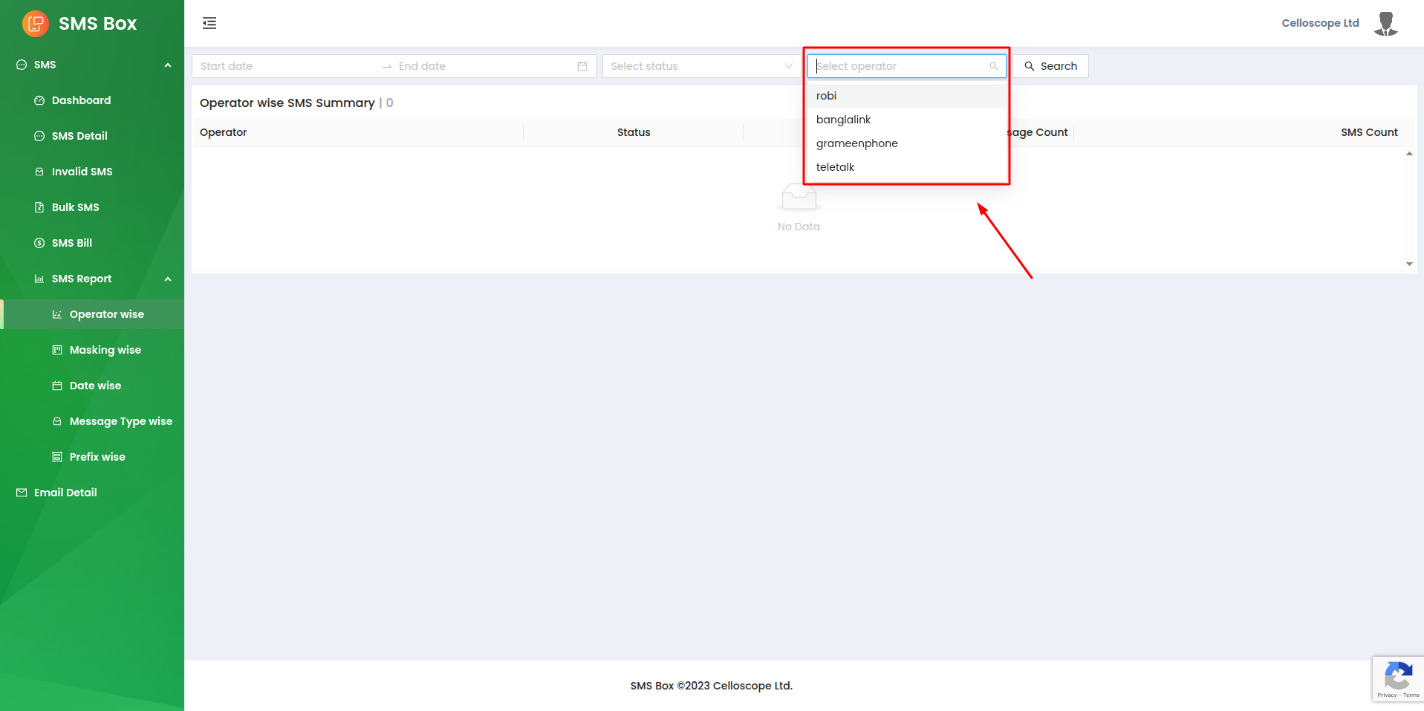The image size is (1424, 711).
Task: Open Invalid SMS menu item
Action: tap(82, 172)
